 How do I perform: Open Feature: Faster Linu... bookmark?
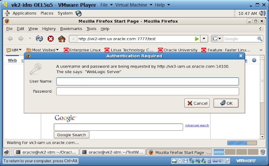click(x=226, y=50)
